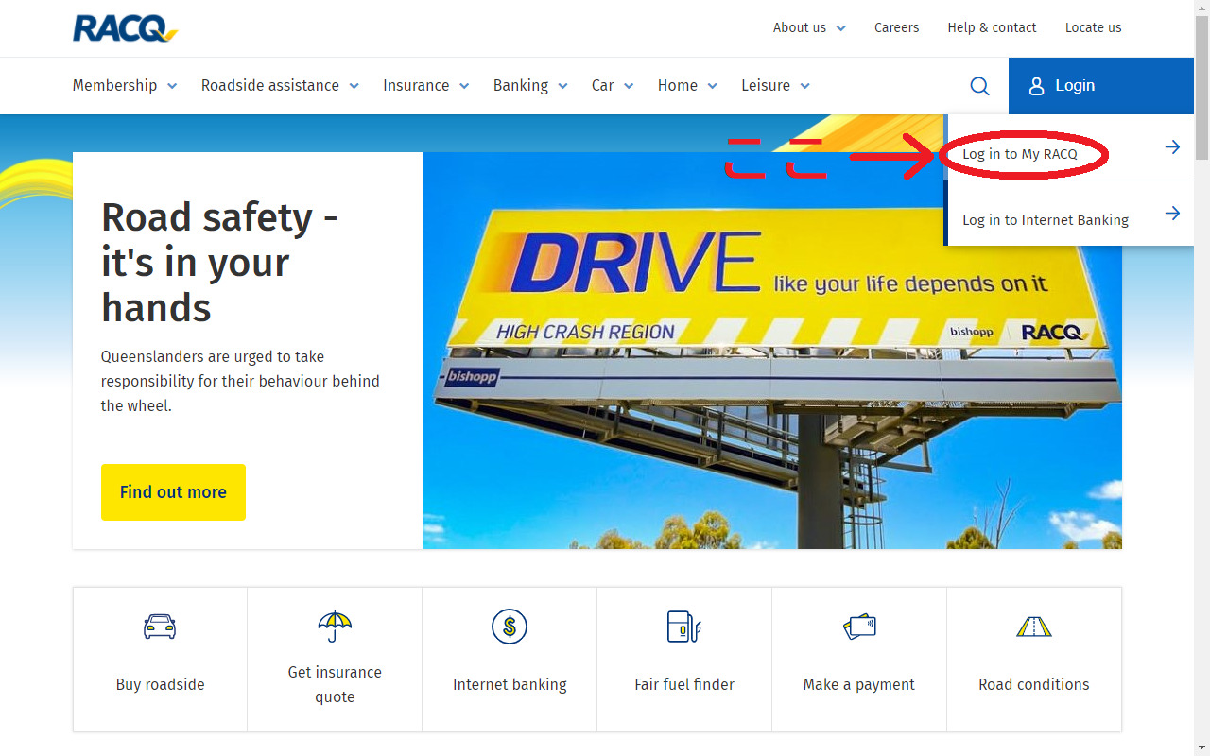1210x756 pixels.
Task: Open the Roadside assistance menu
Action: point(280,86)
